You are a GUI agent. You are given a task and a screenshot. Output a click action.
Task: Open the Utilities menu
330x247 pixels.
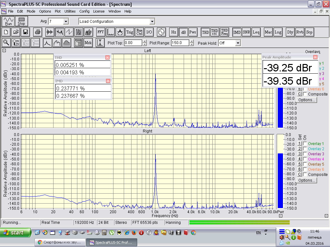[x=70, y=11]
